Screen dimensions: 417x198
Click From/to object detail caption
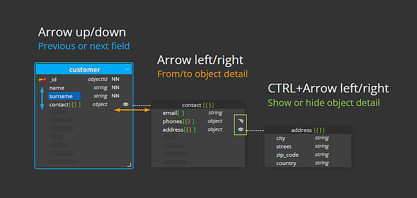point(202,74)
